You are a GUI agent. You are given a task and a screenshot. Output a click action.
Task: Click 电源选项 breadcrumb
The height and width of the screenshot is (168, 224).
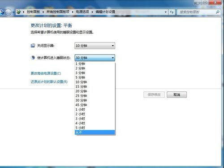pyautogui.click(x=82, y=12)
